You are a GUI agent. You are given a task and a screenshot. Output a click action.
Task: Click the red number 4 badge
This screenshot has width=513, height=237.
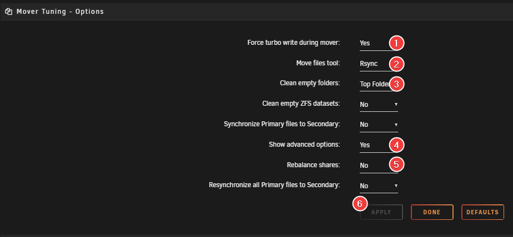tap(396, 145)
